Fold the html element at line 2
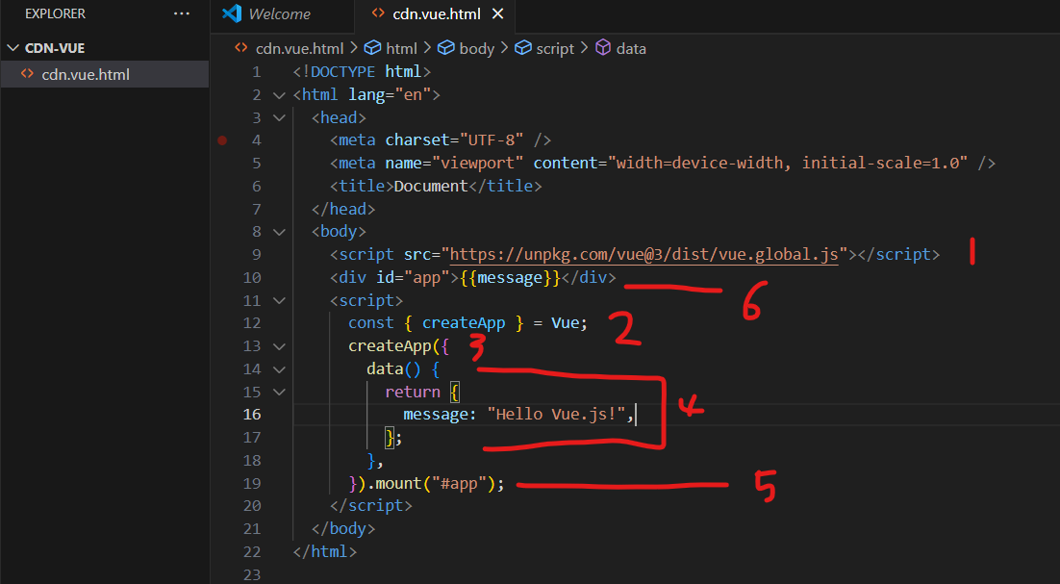Image resolution: width=1060 pixels, height=584 pixels. click(279, 95)
